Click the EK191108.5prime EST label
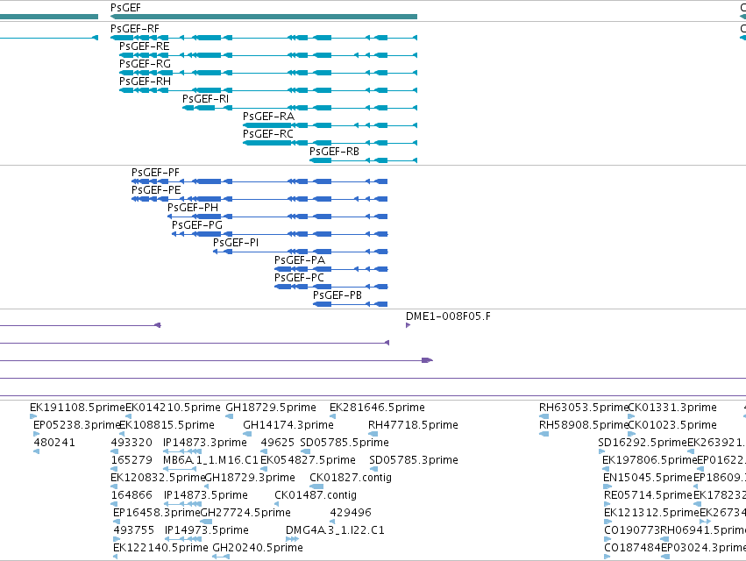746x561 pixels. click(x=77, y=408)
